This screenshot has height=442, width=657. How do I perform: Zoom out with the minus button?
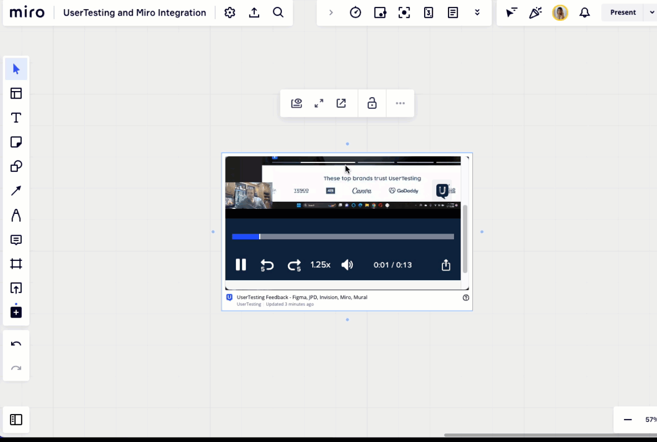click(628, 420)
